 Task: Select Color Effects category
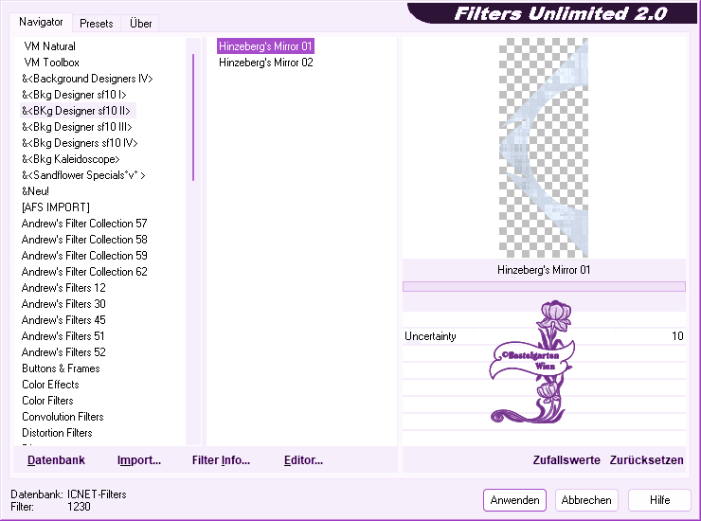coord(50,385)
